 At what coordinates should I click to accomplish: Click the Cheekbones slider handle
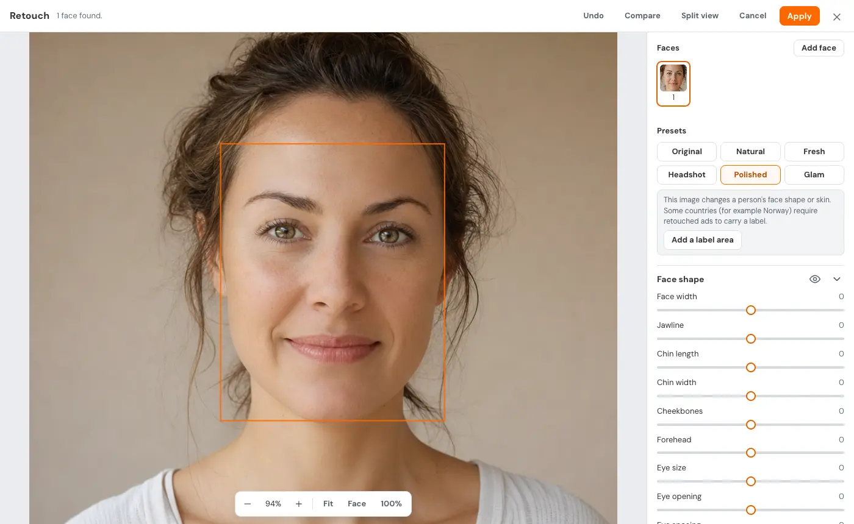751,425
